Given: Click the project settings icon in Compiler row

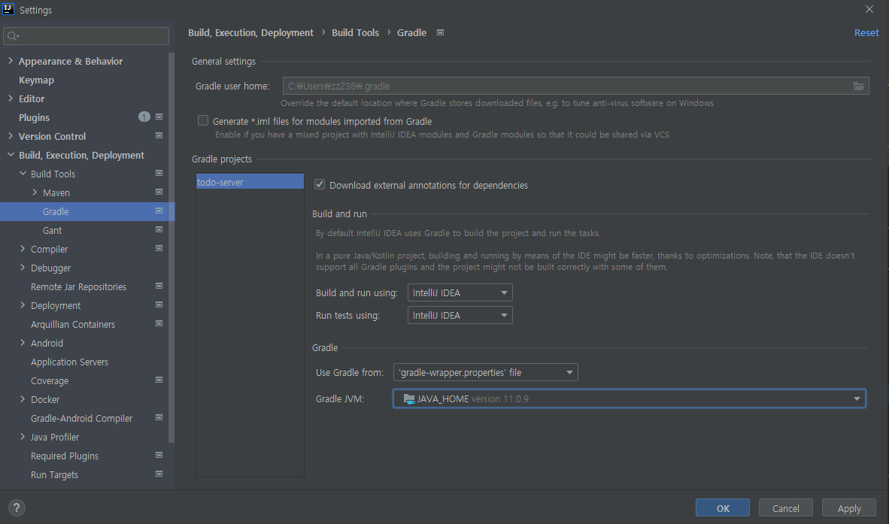Looking at the screenshot, I should (x=159, y=248).
